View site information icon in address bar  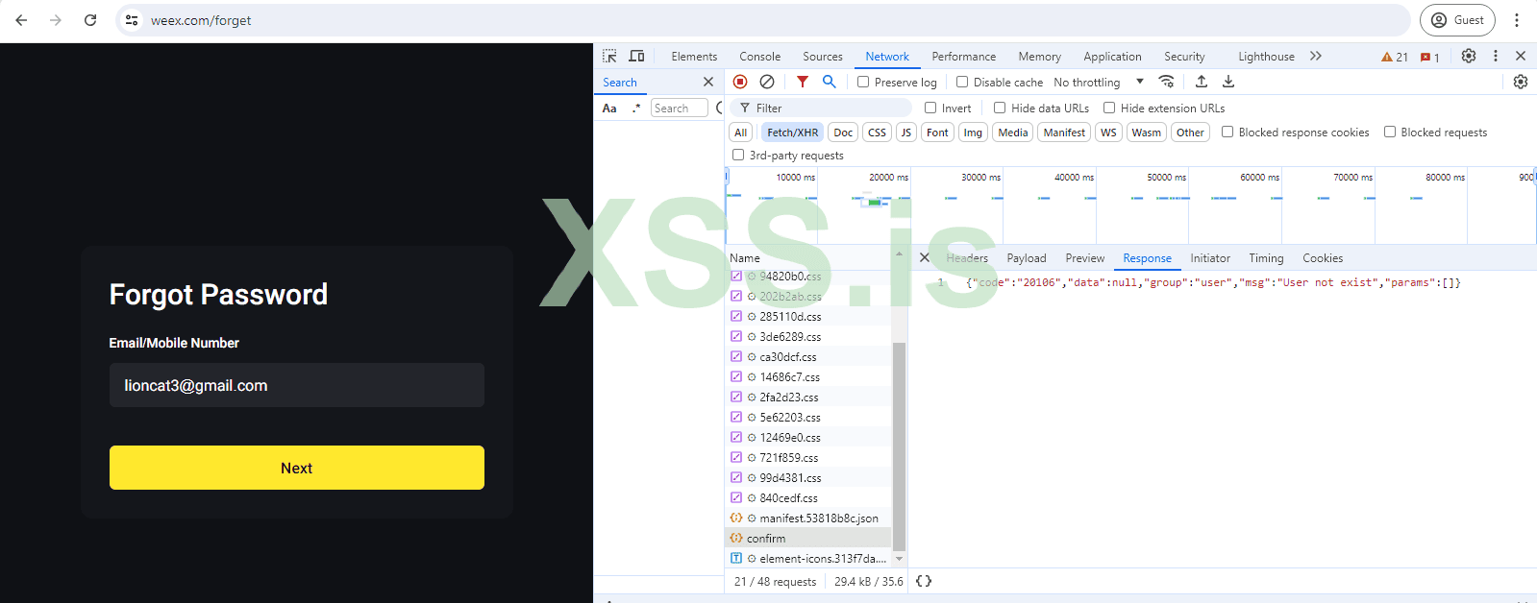132,20
